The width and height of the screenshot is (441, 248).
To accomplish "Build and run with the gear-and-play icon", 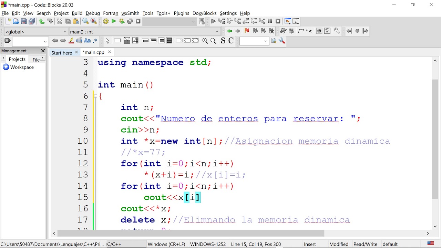I will (122, 21).
